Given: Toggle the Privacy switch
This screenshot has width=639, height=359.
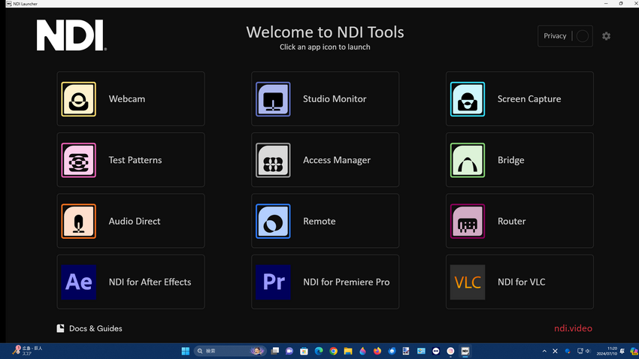Looking at the screenshot, I should click(583, 36).
